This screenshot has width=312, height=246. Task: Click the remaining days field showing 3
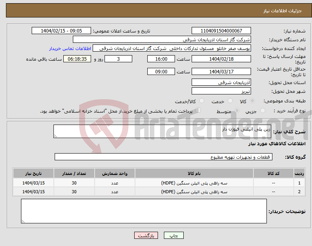click(x=118, y=59)
